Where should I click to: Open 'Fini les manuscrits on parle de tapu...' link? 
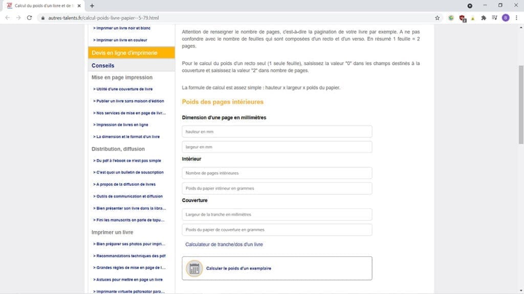click(x=128, y=220)
